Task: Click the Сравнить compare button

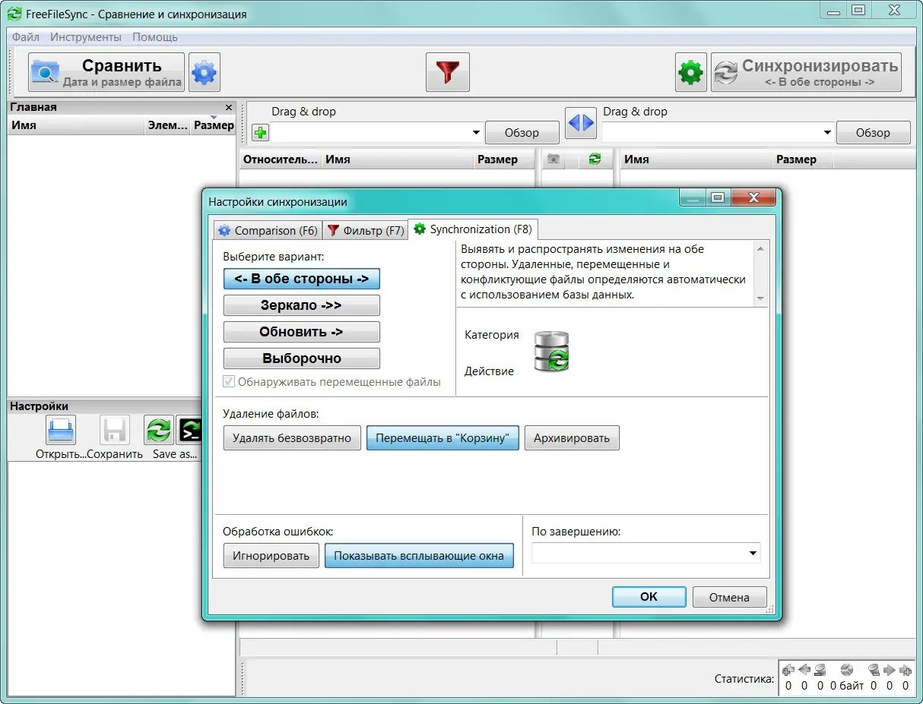Action: 106,72
